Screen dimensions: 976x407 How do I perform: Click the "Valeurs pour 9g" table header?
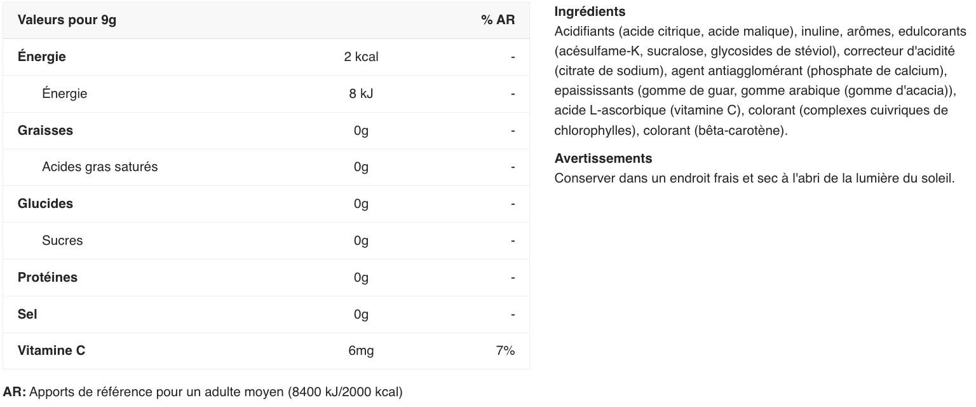tap(67, 20)
